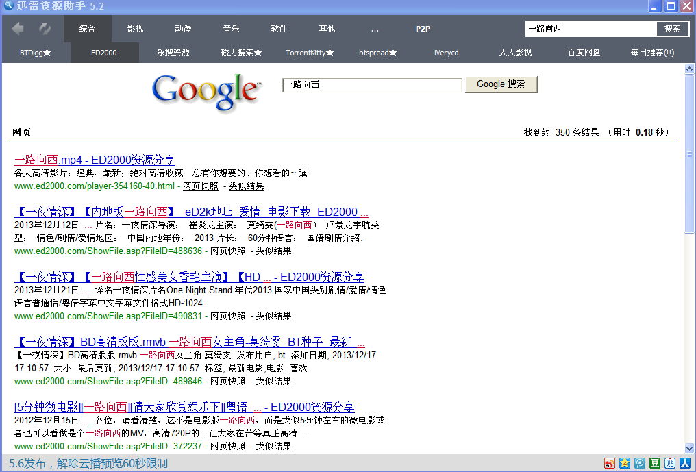Open the [5分钟微电影][一路向西] result link
The height and width of the screenshot is (472, 696).
pyautogui.click(x=184, y=407)
